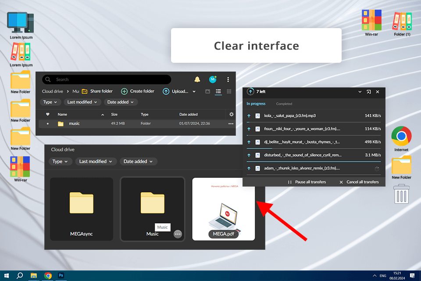Screen dimensions: 421x281
Task: Select the list view icon
Action: (x=218, y=91)
